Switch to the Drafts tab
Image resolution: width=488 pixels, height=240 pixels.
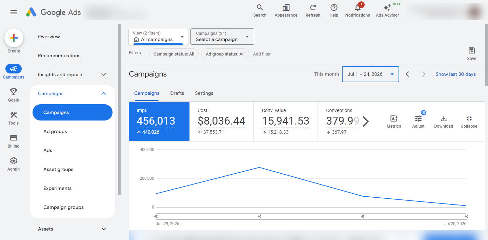point(177,93)
